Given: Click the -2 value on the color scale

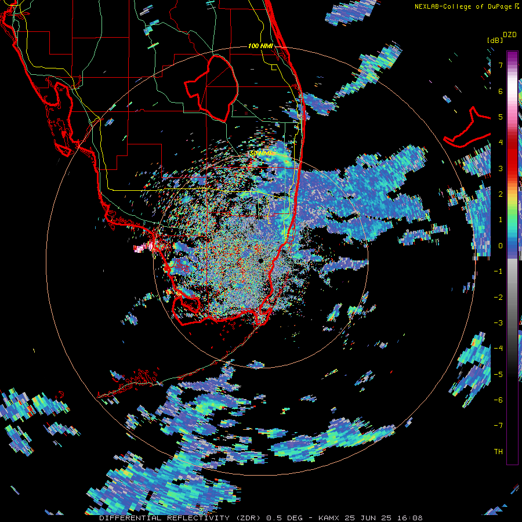Looking at the screenshot, I should 498,298.
